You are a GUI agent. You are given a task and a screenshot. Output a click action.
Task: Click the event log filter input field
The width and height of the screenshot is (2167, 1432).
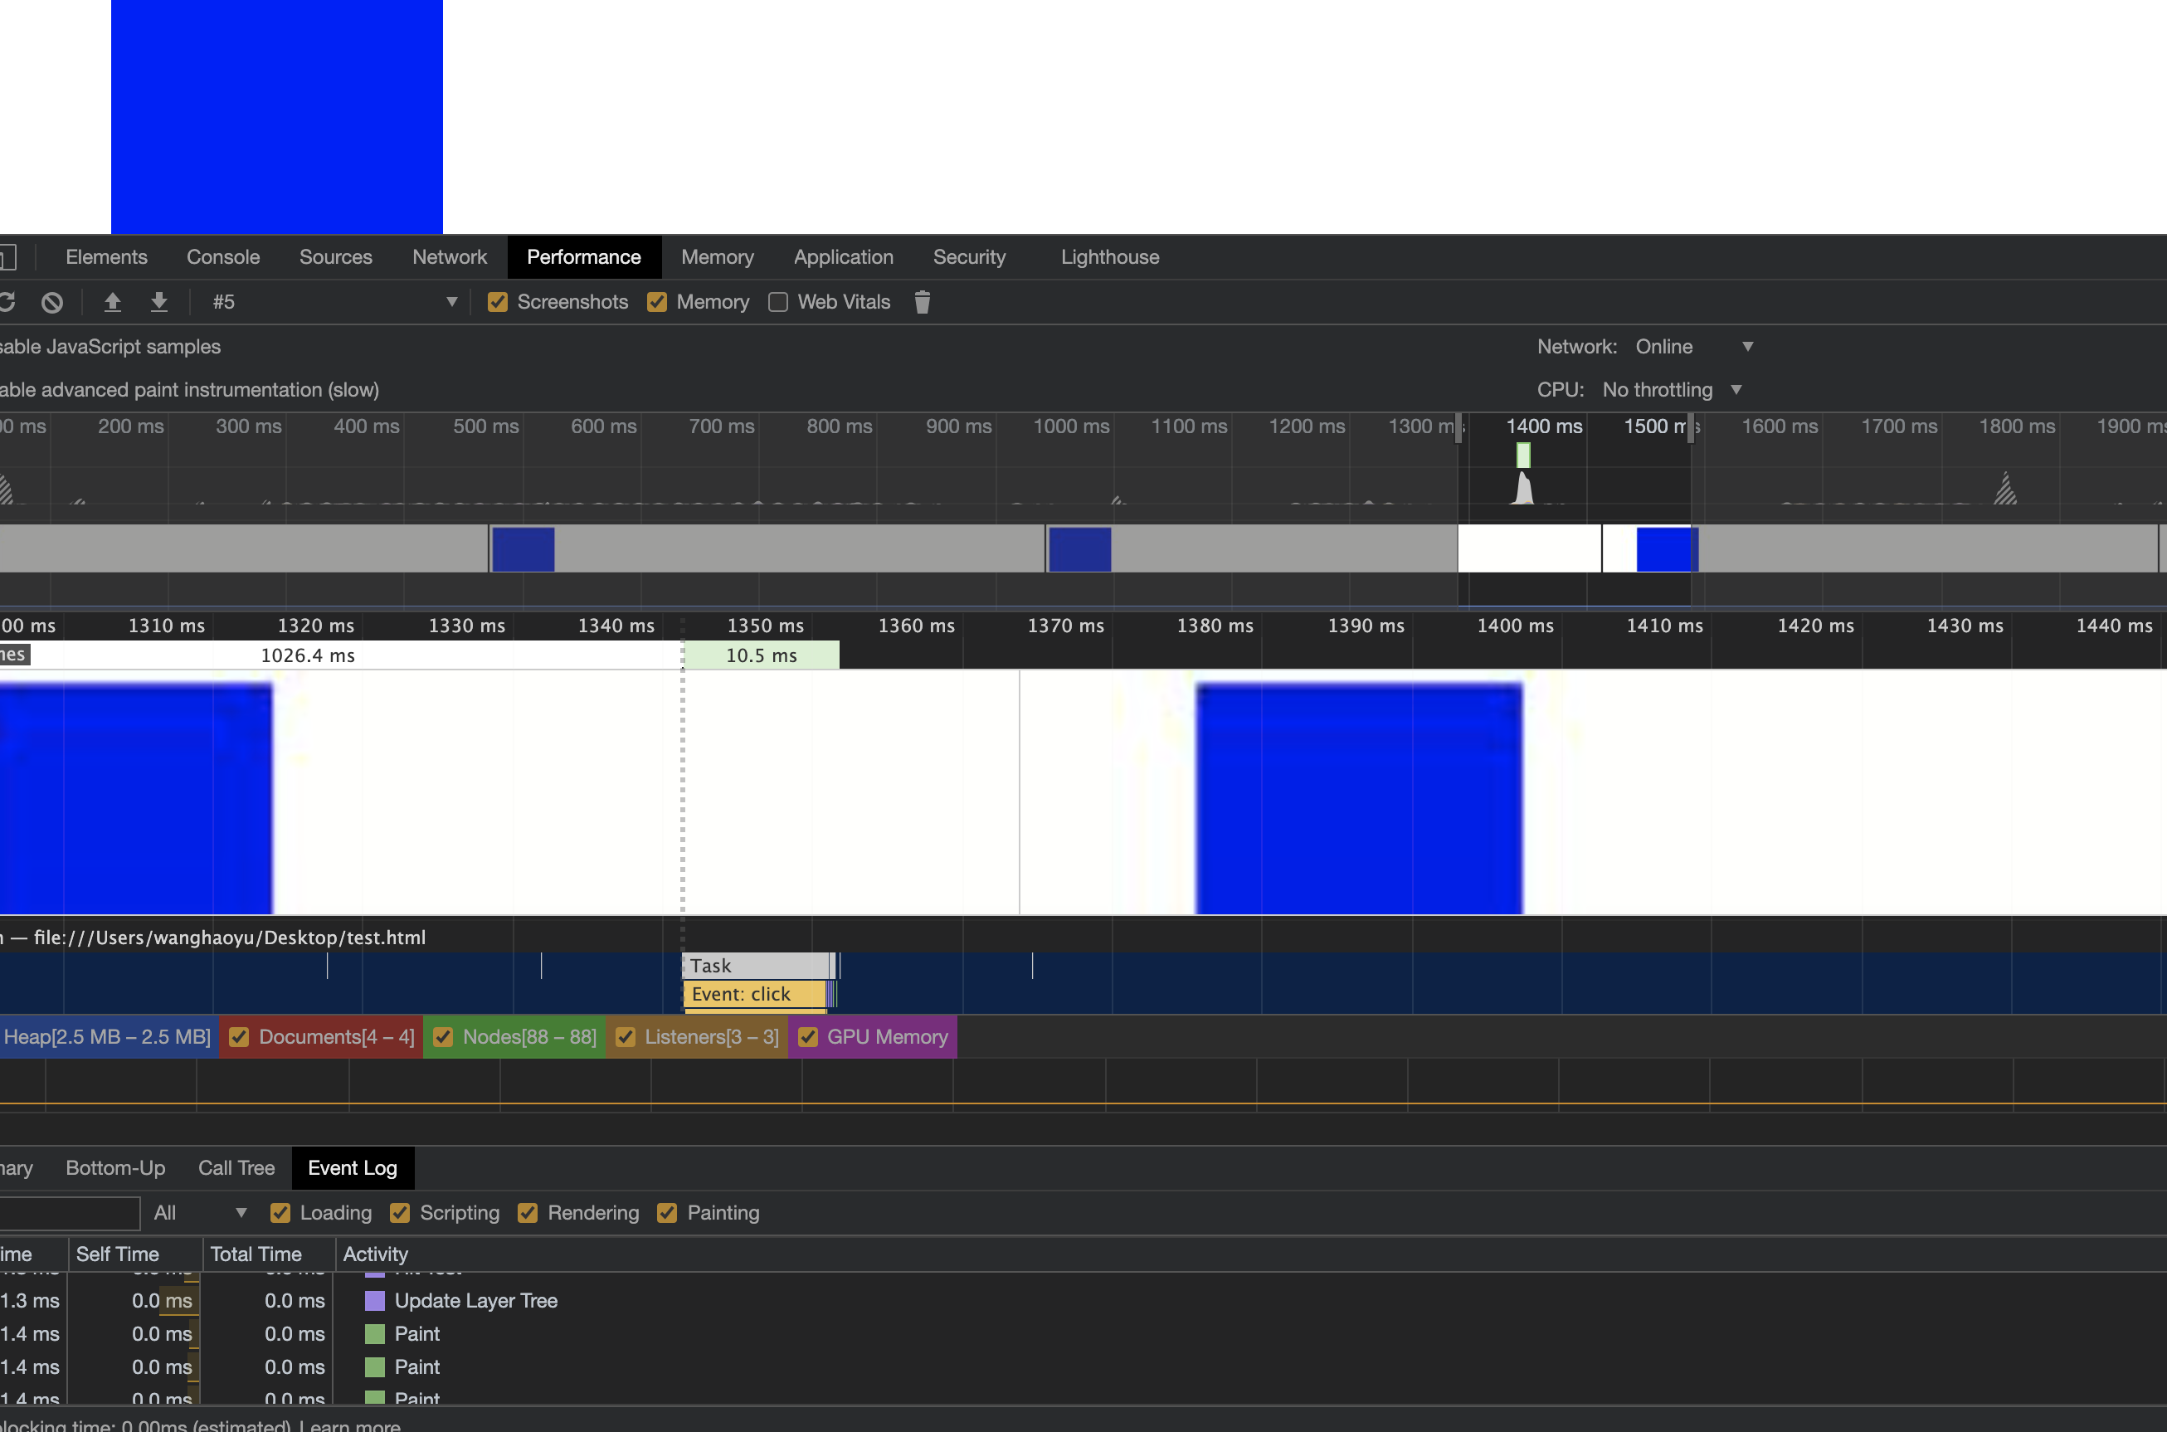click(x=70, y=1213)
